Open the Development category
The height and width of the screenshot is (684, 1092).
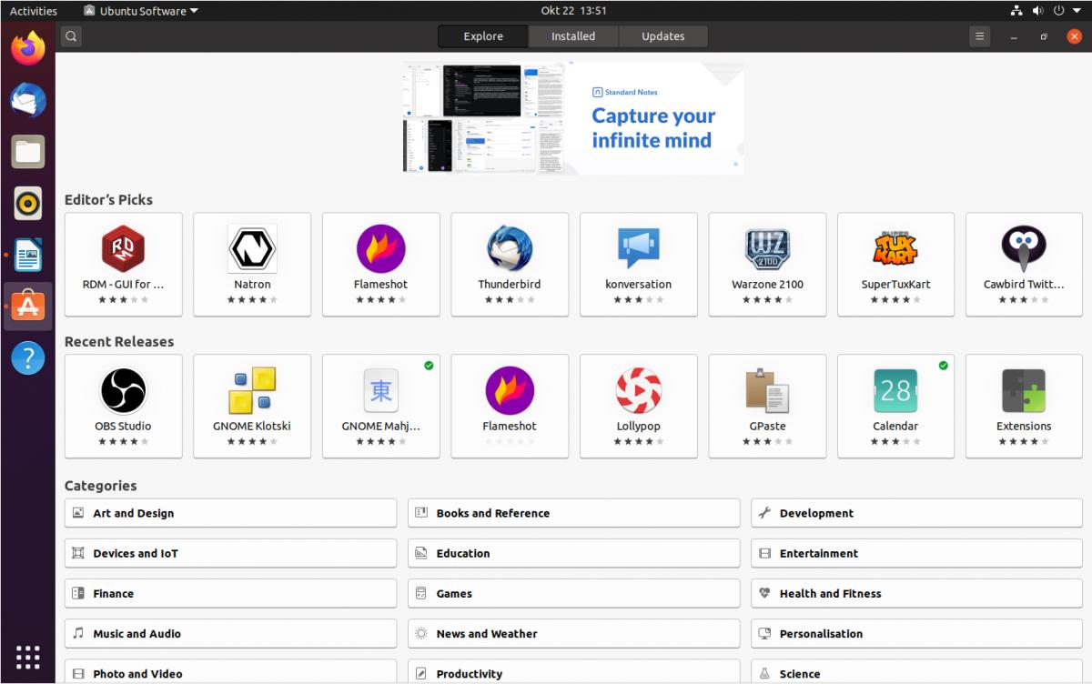pos(916,513)
